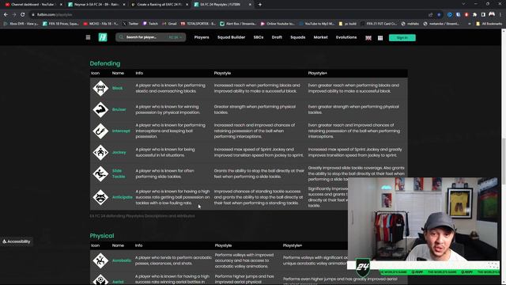The image size is (506, 285).
Task: Click the Playstyle+ column header in Defending table
Action: [x=318, y=74]
